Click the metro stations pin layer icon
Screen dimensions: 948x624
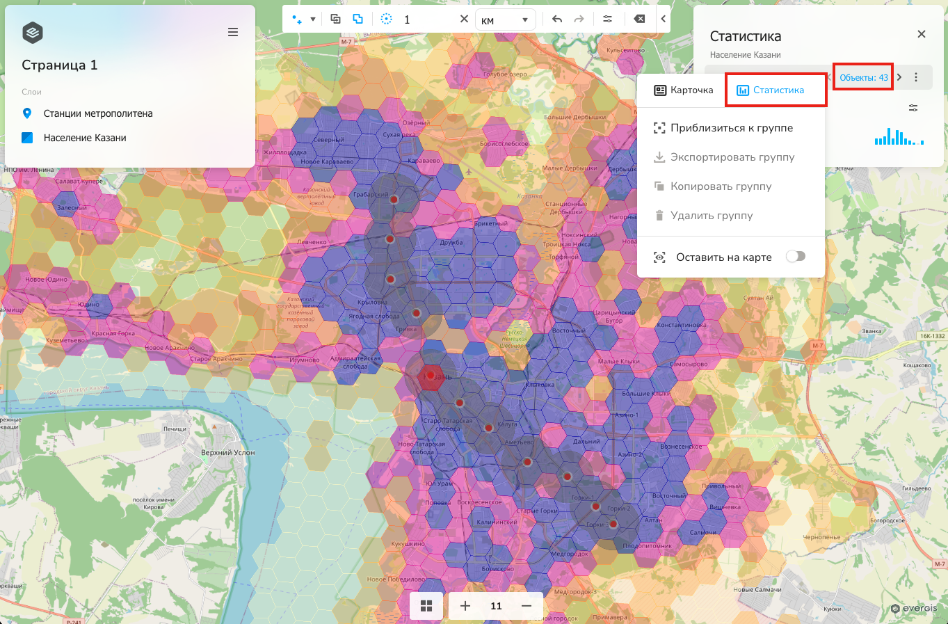tap(27, 113)
